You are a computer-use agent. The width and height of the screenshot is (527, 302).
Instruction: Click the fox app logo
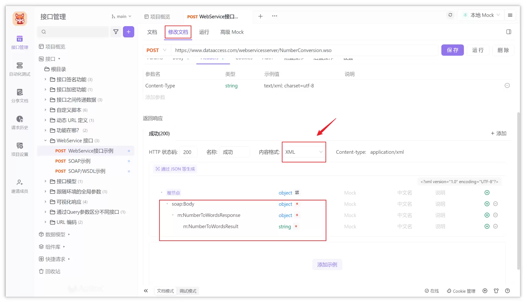pyautogui.click(x=20, y=19)
